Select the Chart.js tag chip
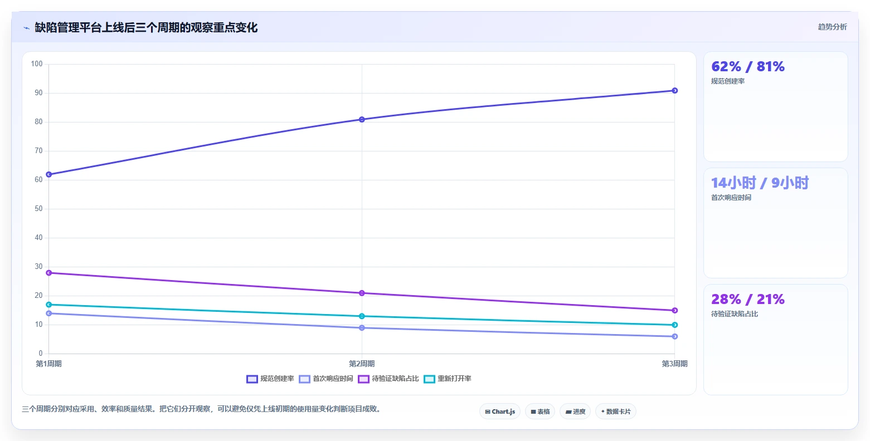Image resolution: width=870 pixels, height=441 pixels. point(500,411)
